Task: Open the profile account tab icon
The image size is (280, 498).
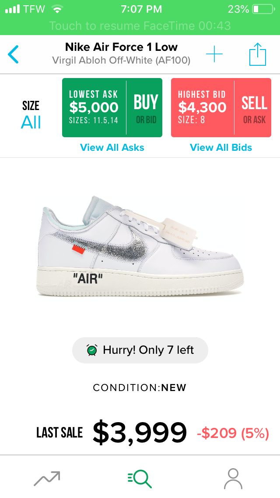Action: (233, 479)
